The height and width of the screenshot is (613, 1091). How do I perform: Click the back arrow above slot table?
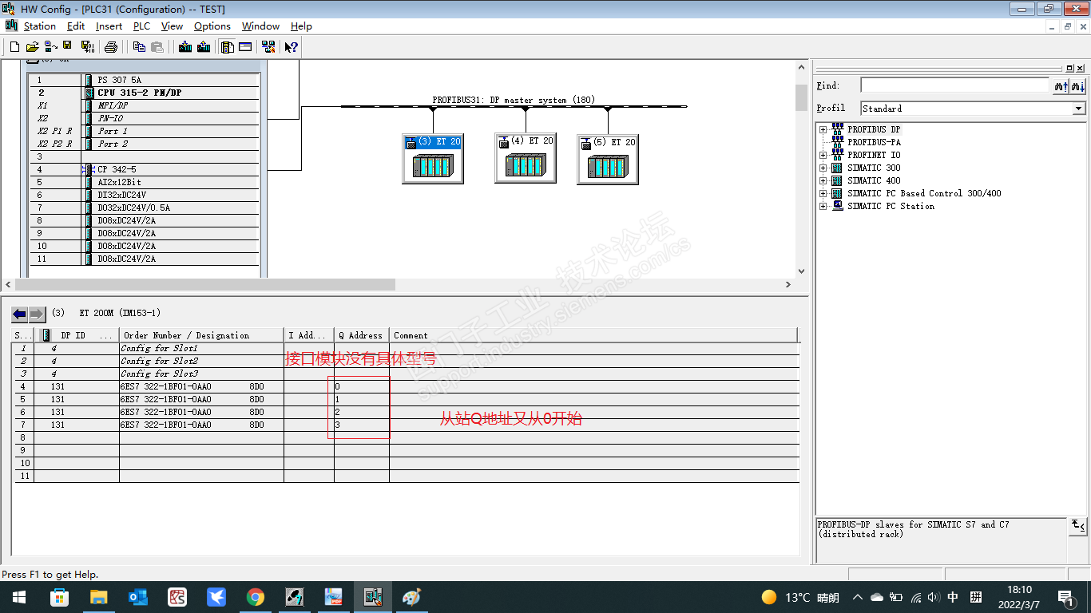(20, 314)
